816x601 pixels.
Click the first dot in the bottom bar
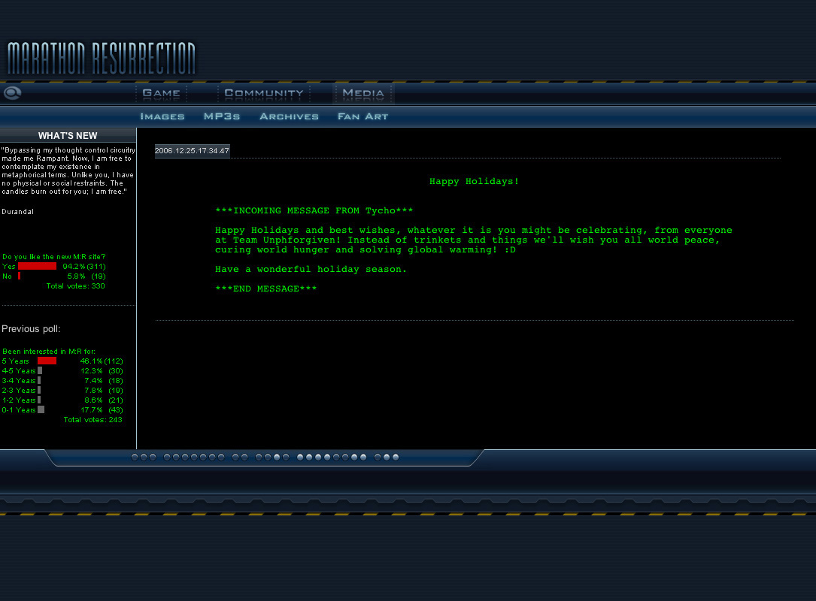coord(135,457)
